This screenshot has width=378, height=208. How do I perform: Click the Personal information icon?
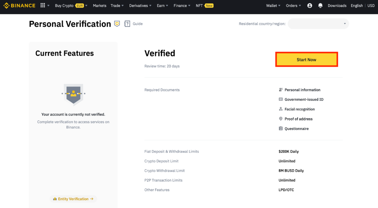point(281,90)
